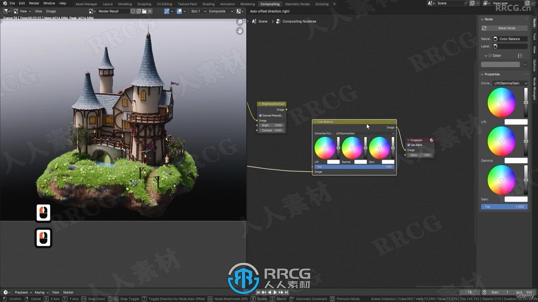This screenshot has width=538, height=302.
Task: Switch to the Geometry Nodes workspace tab
Action: 298,4
